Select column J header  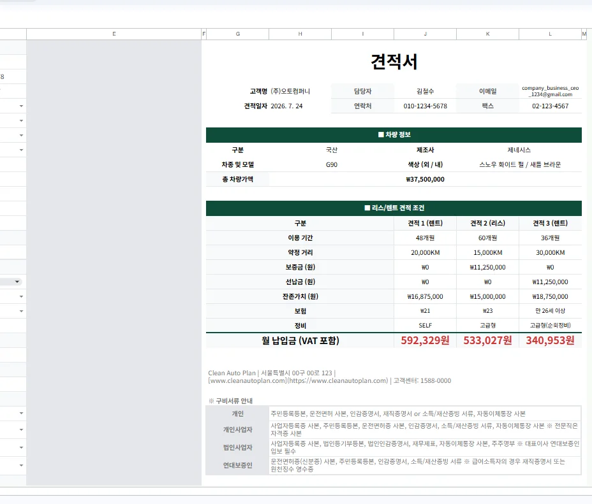pyautogui.click(x=425, y=34)
